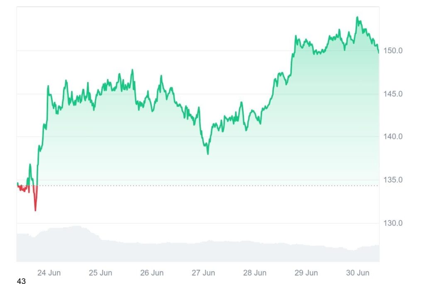Click the 135.0 price axis label
Image resolution: width=425 pixels, height=284 pixels.
tap(392, 180)
